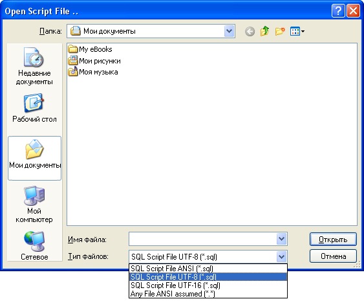Open Мой компьютер in the places bar

coord(34,205)
